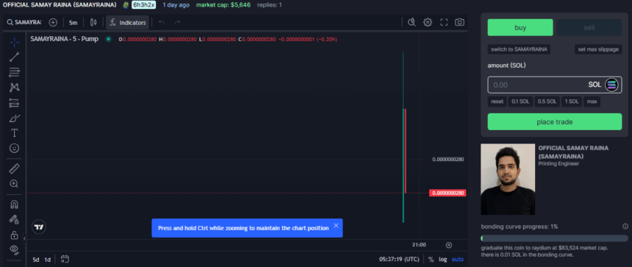The width and height of the screenshot is (632, 267).
Task: Select the text annotation tool
Action: [14, 133]
